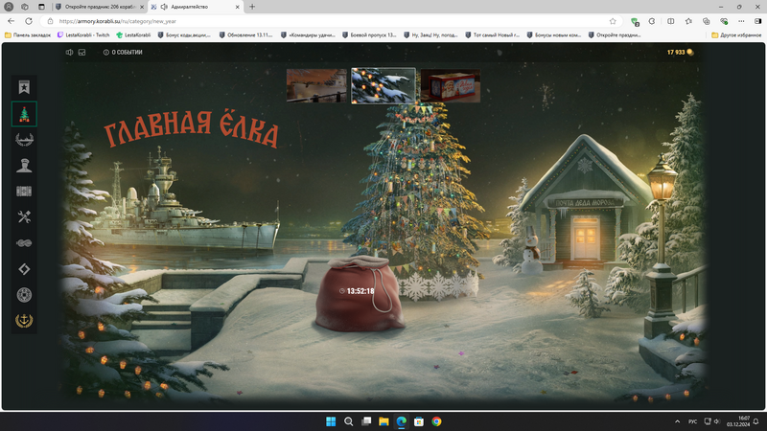Go back to previous page
The image size is (767, 431).
click(x=12, y=21)
